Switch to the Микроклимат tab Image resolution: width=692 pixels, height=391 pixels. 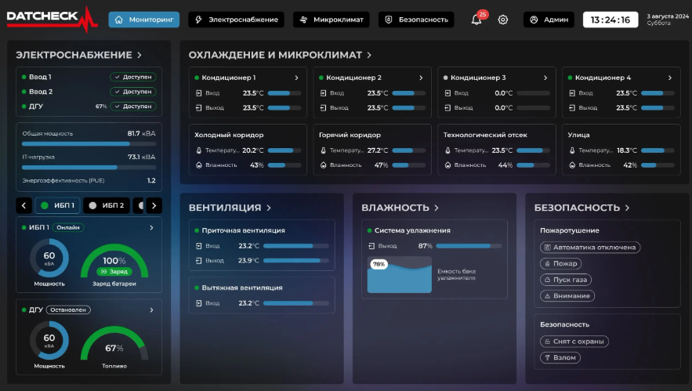tap(332, 20)
